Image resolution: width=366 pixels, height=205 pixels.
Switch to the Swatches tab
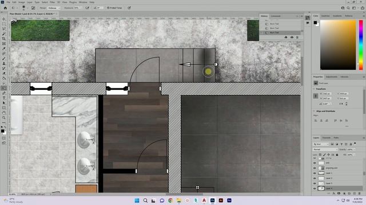click(325, 16)
